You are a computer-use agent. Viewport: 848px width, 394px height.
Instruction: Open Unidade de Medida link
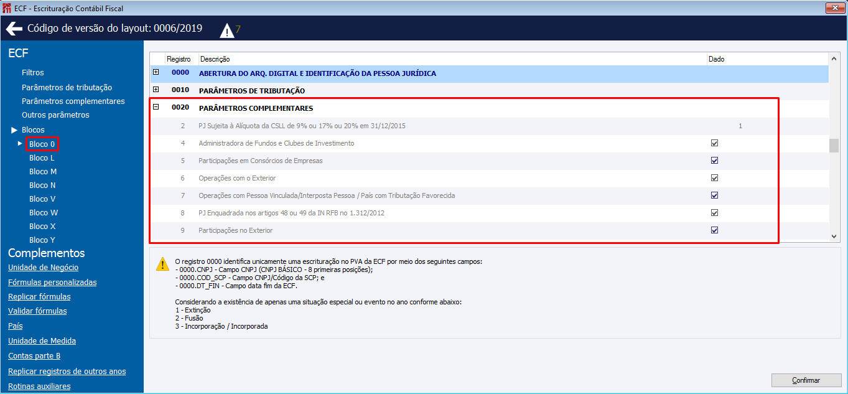pyautogui.click(x=42, y=341)
